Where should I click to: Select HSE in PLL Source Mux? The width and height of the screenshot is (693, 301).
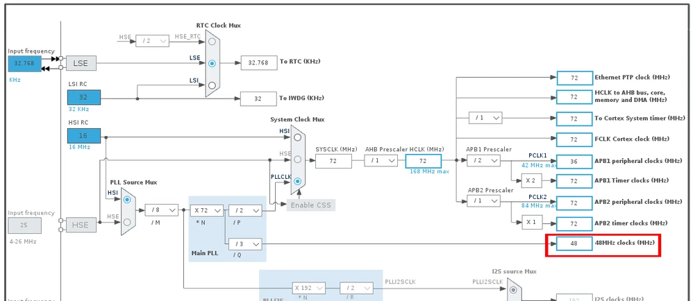pos(127,222)
